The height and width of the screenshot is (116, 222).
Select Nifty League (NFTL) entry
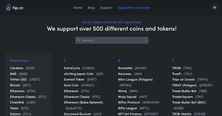(x=134, y=108)
